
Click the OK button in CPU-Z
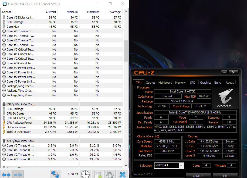point(225,176)
